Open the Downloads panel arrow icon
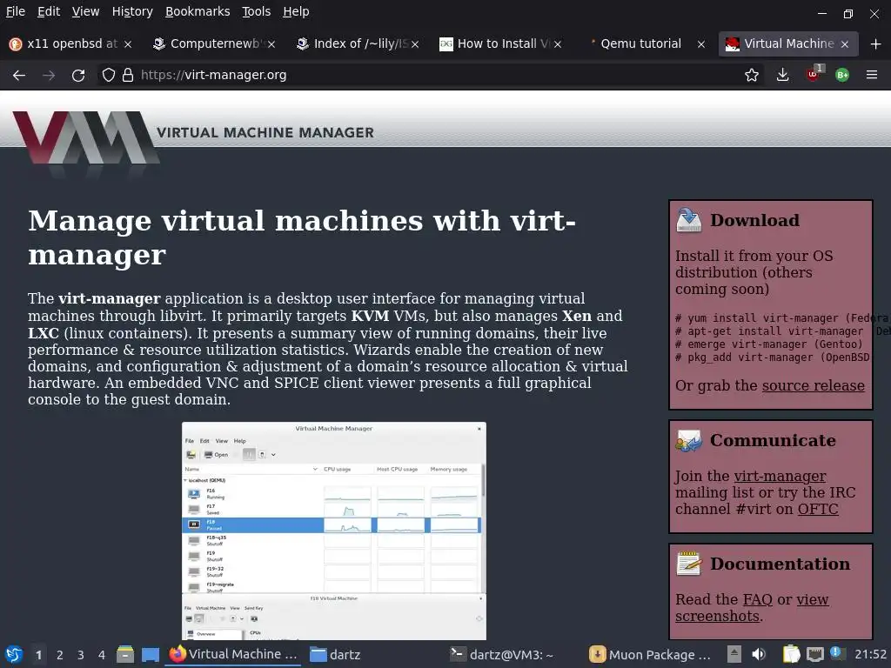The width and height of the screenshot is (891, 668). tap(782, 75)
